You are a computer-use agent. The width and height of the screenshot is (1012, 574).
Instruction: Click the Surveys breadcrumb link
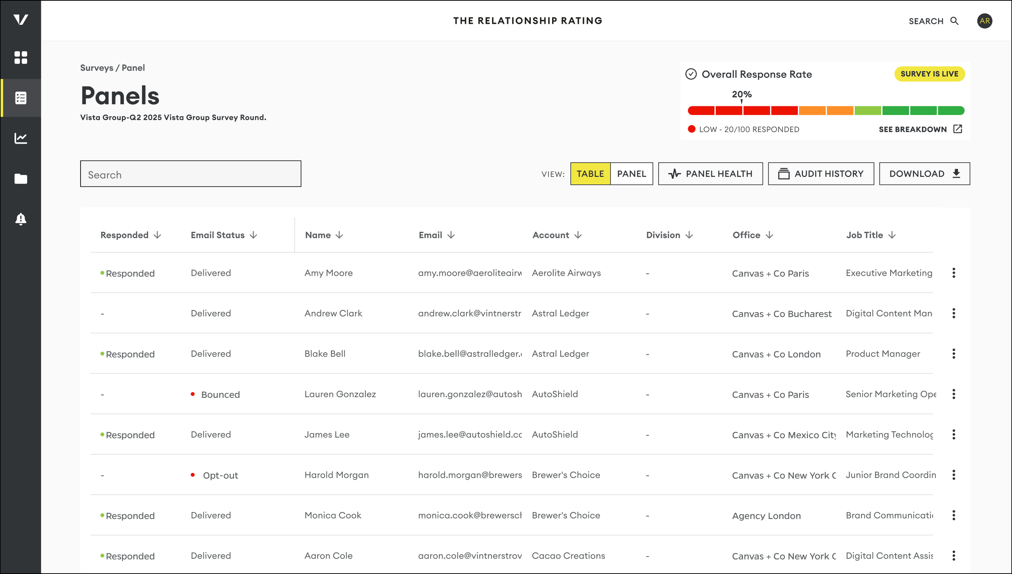96,68
